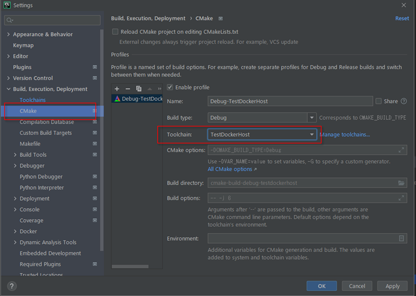416x296 pixels.
Task: Click project-level icon next to CMake breadcrumb
Action: tap(221, 19)
